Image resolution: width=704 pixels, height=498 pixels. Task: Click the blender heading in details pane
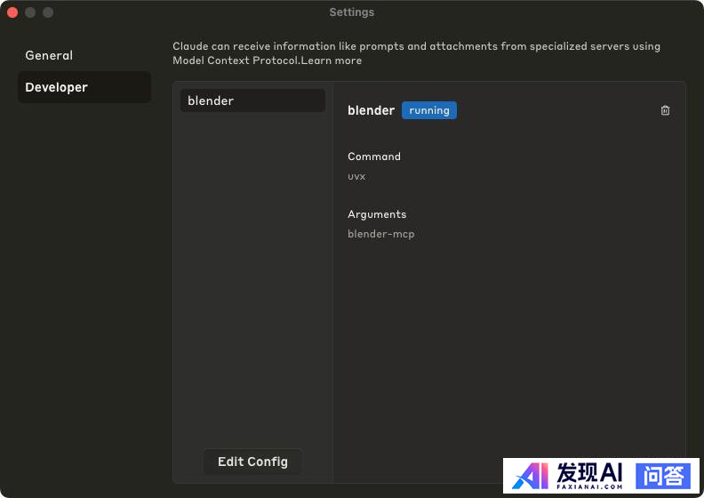pyautogui.click(x=371, y=110)
